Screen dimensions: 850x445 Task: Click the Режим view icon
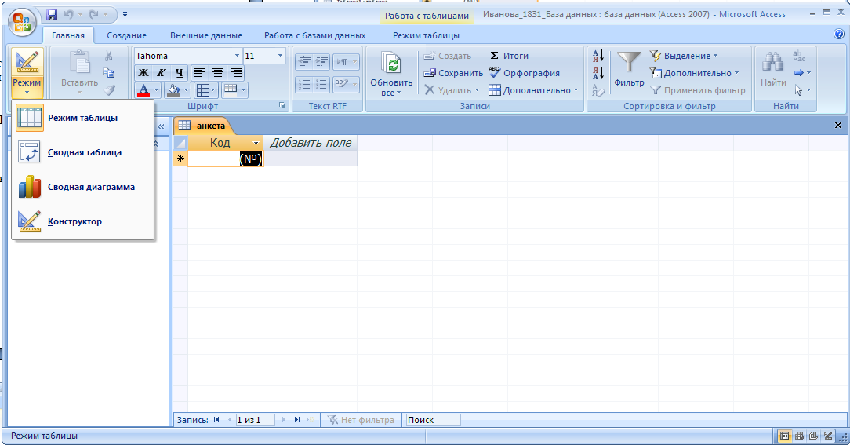(27, 63)
